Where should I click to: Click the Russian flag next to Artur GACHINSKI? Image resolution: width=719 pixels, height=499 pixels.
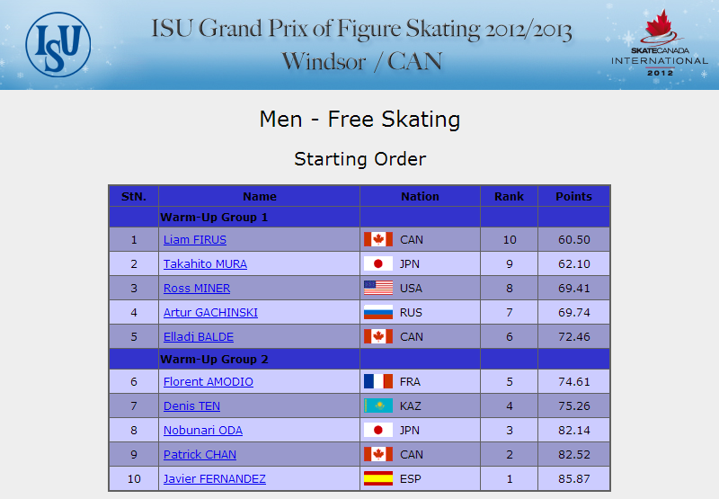378,312
